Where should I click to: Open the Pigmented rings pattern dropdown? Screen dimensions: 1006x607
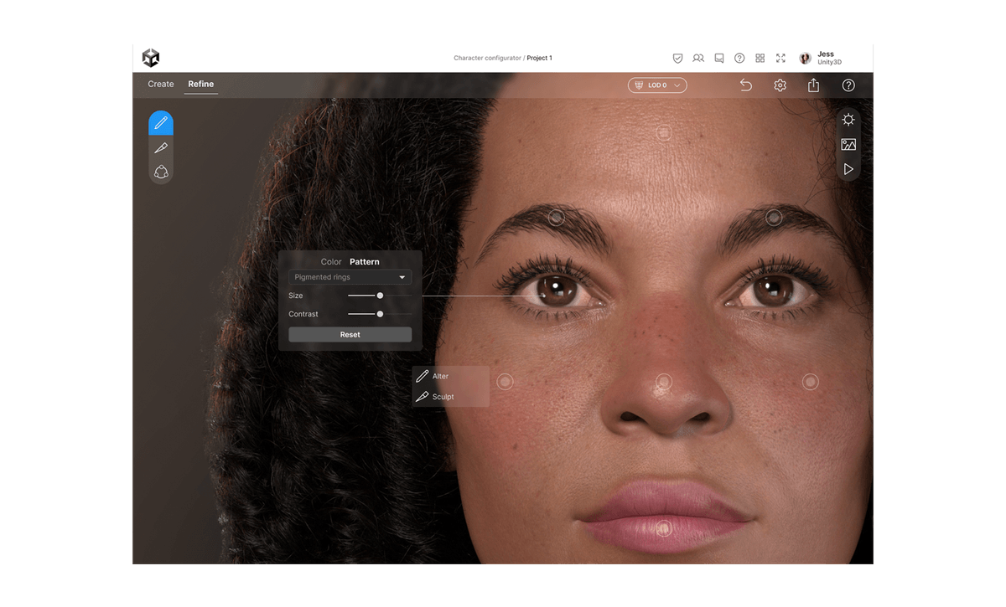point(350,276)
